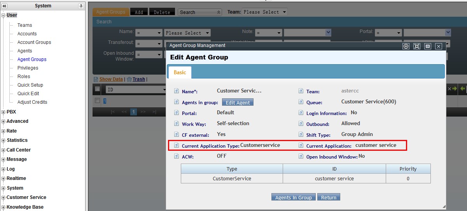Collapse the System sidebar with double-arrow icon
The height and width of the screenshot is (211, 467).
coord(5,6)
